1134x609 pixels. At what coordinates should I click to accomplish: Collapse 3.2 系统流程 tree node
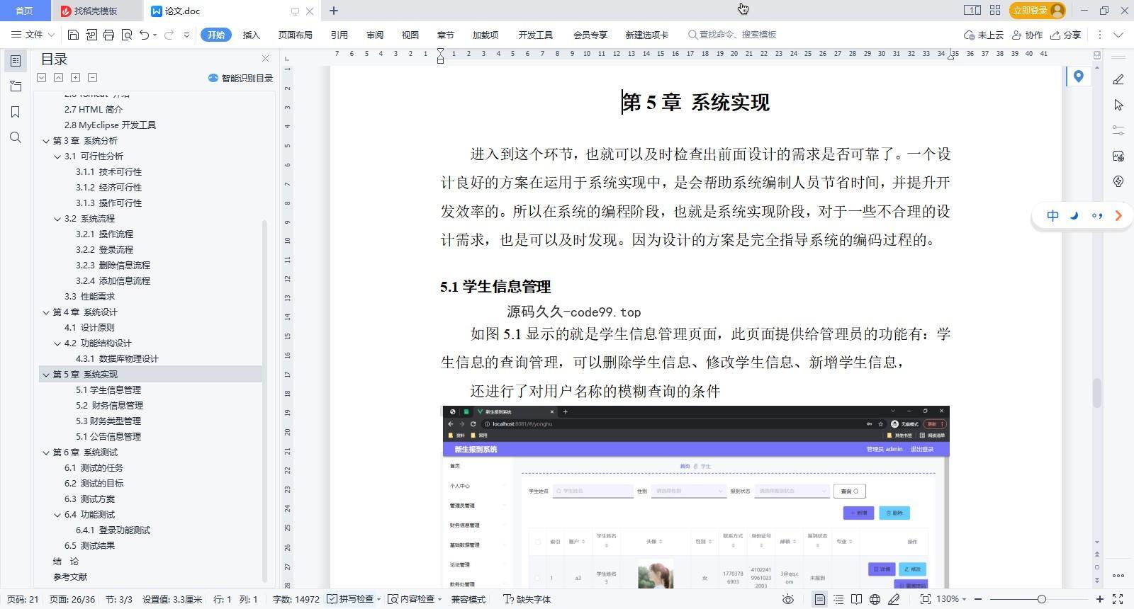[x=57, y=219]
